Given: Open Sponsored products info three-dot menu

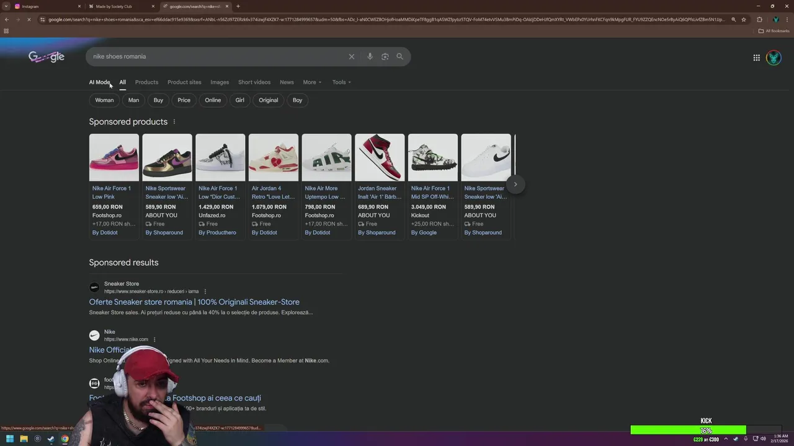Looking at the screenshot, I should (x=174, y=122).
